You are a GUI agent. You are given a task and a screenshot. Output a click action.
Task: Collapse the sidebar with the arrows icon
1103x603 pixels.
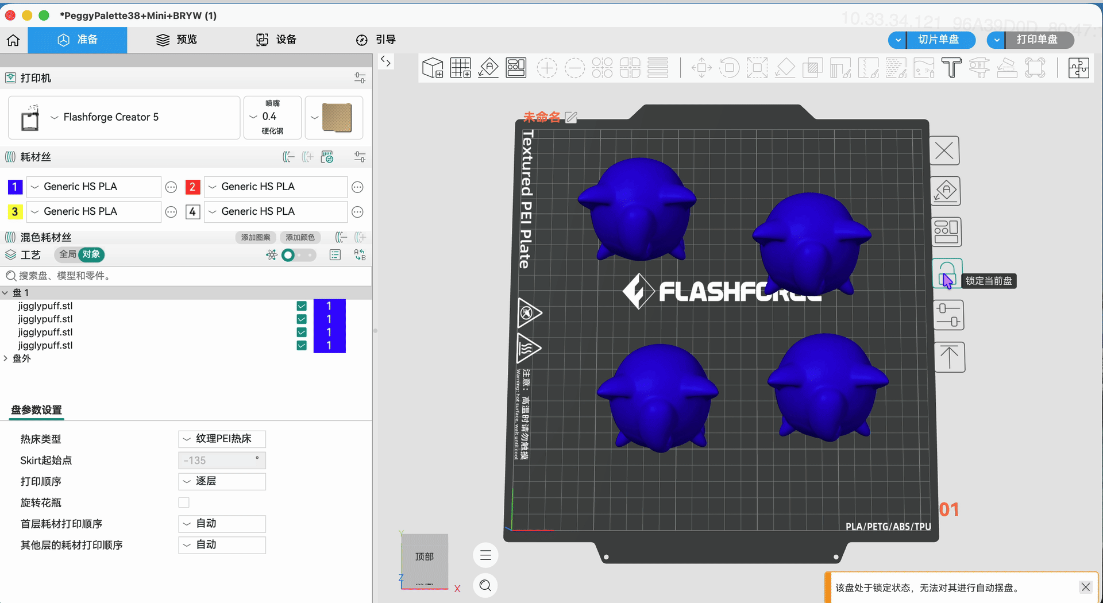coord(386,61)
